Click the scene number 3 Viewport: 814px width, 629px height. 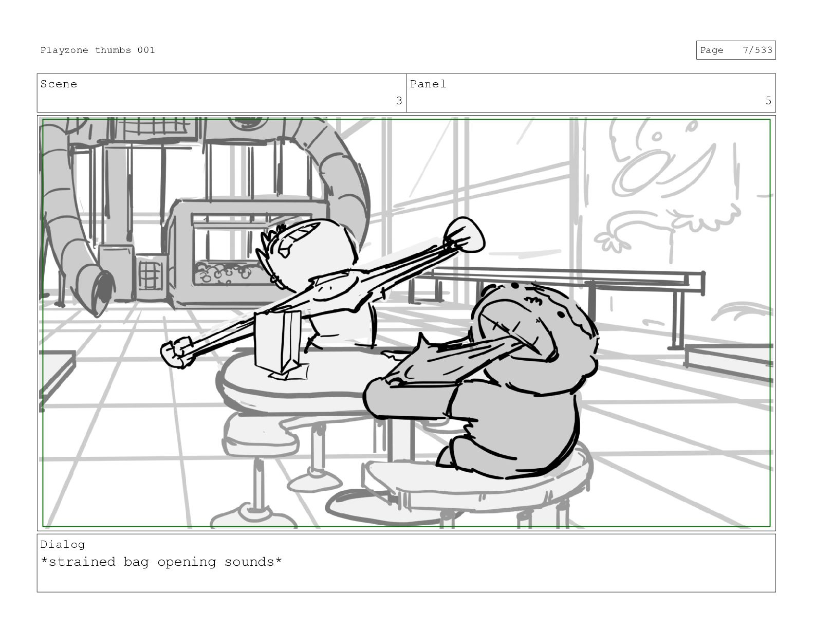click(x=399, y=101)
